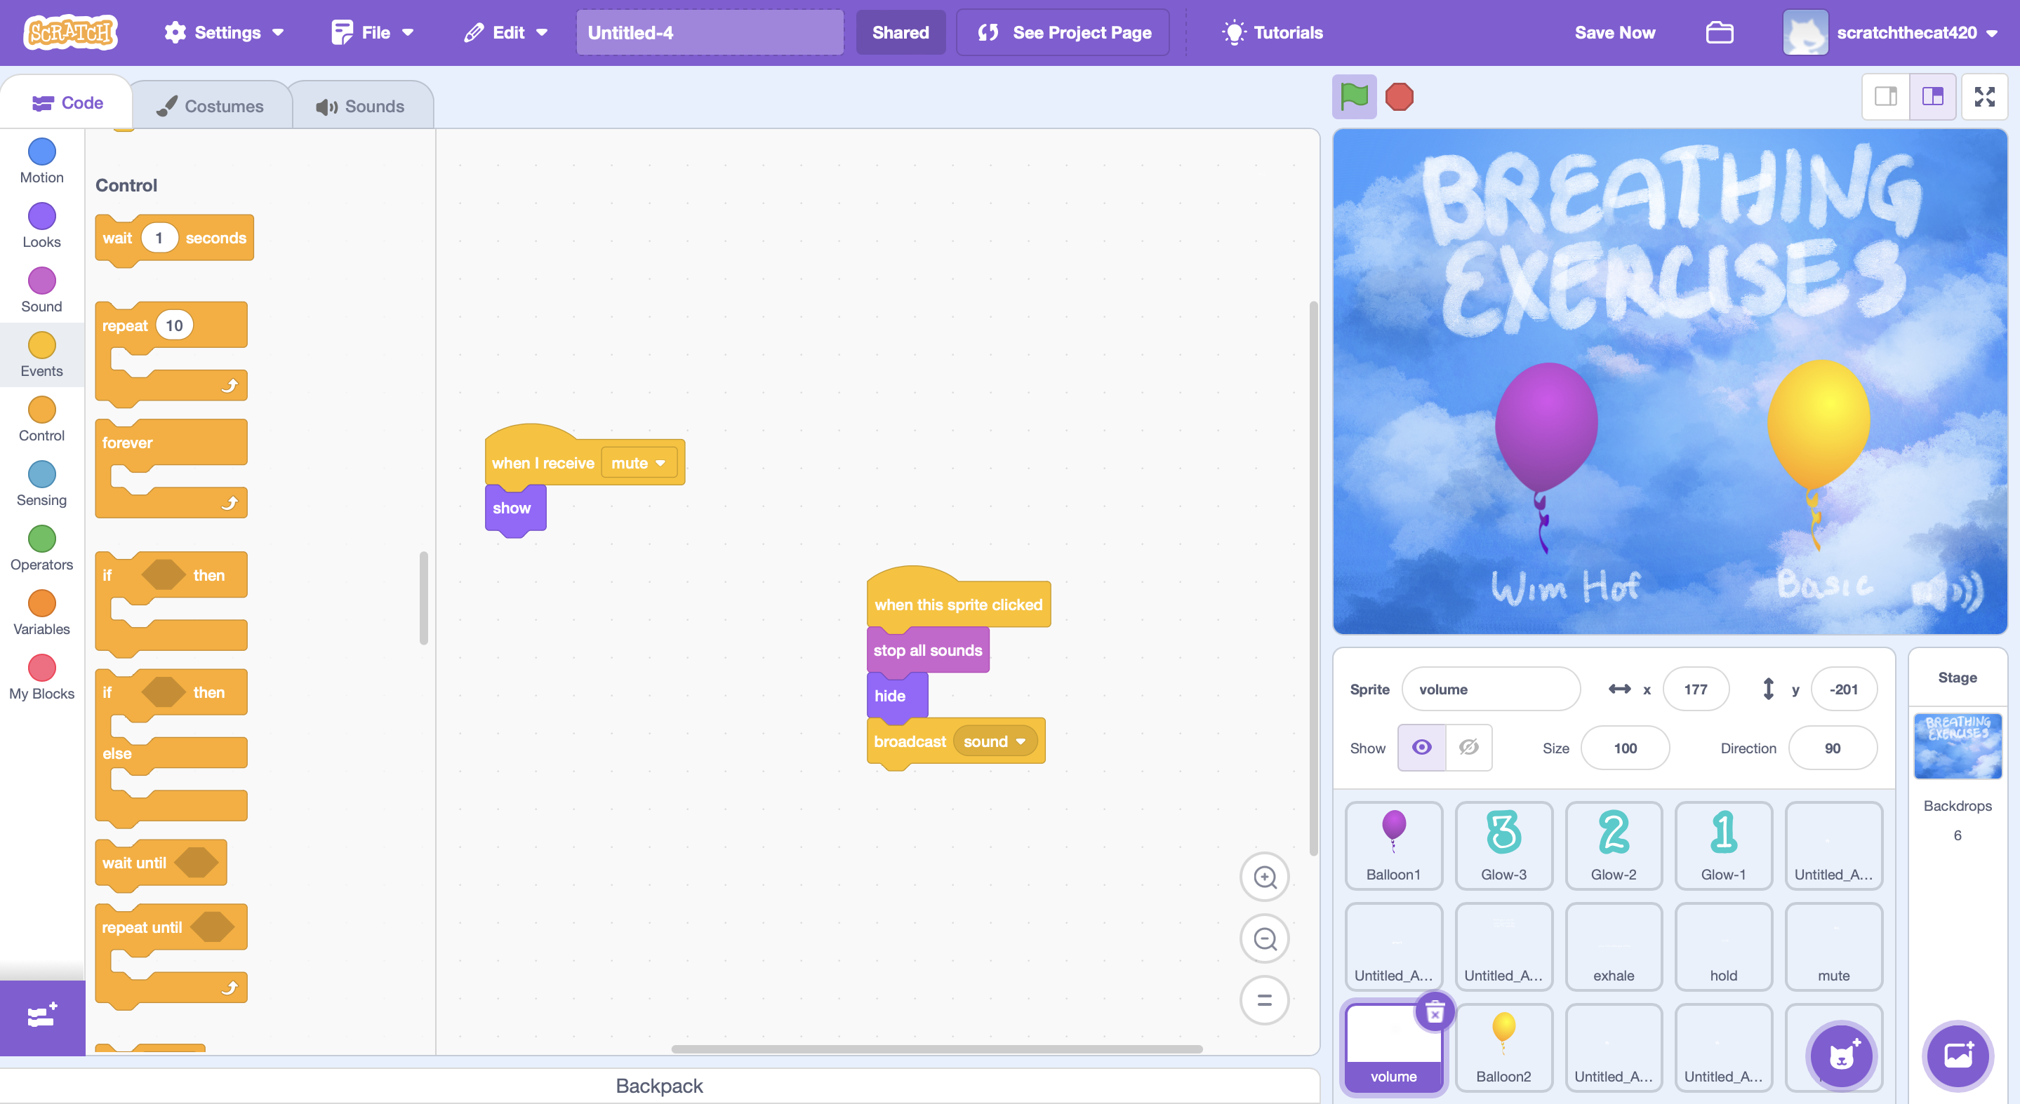Click the green flag to run project
Image resolution: width=2020 pixels, height=1104 pixels.
[1354, 97]
